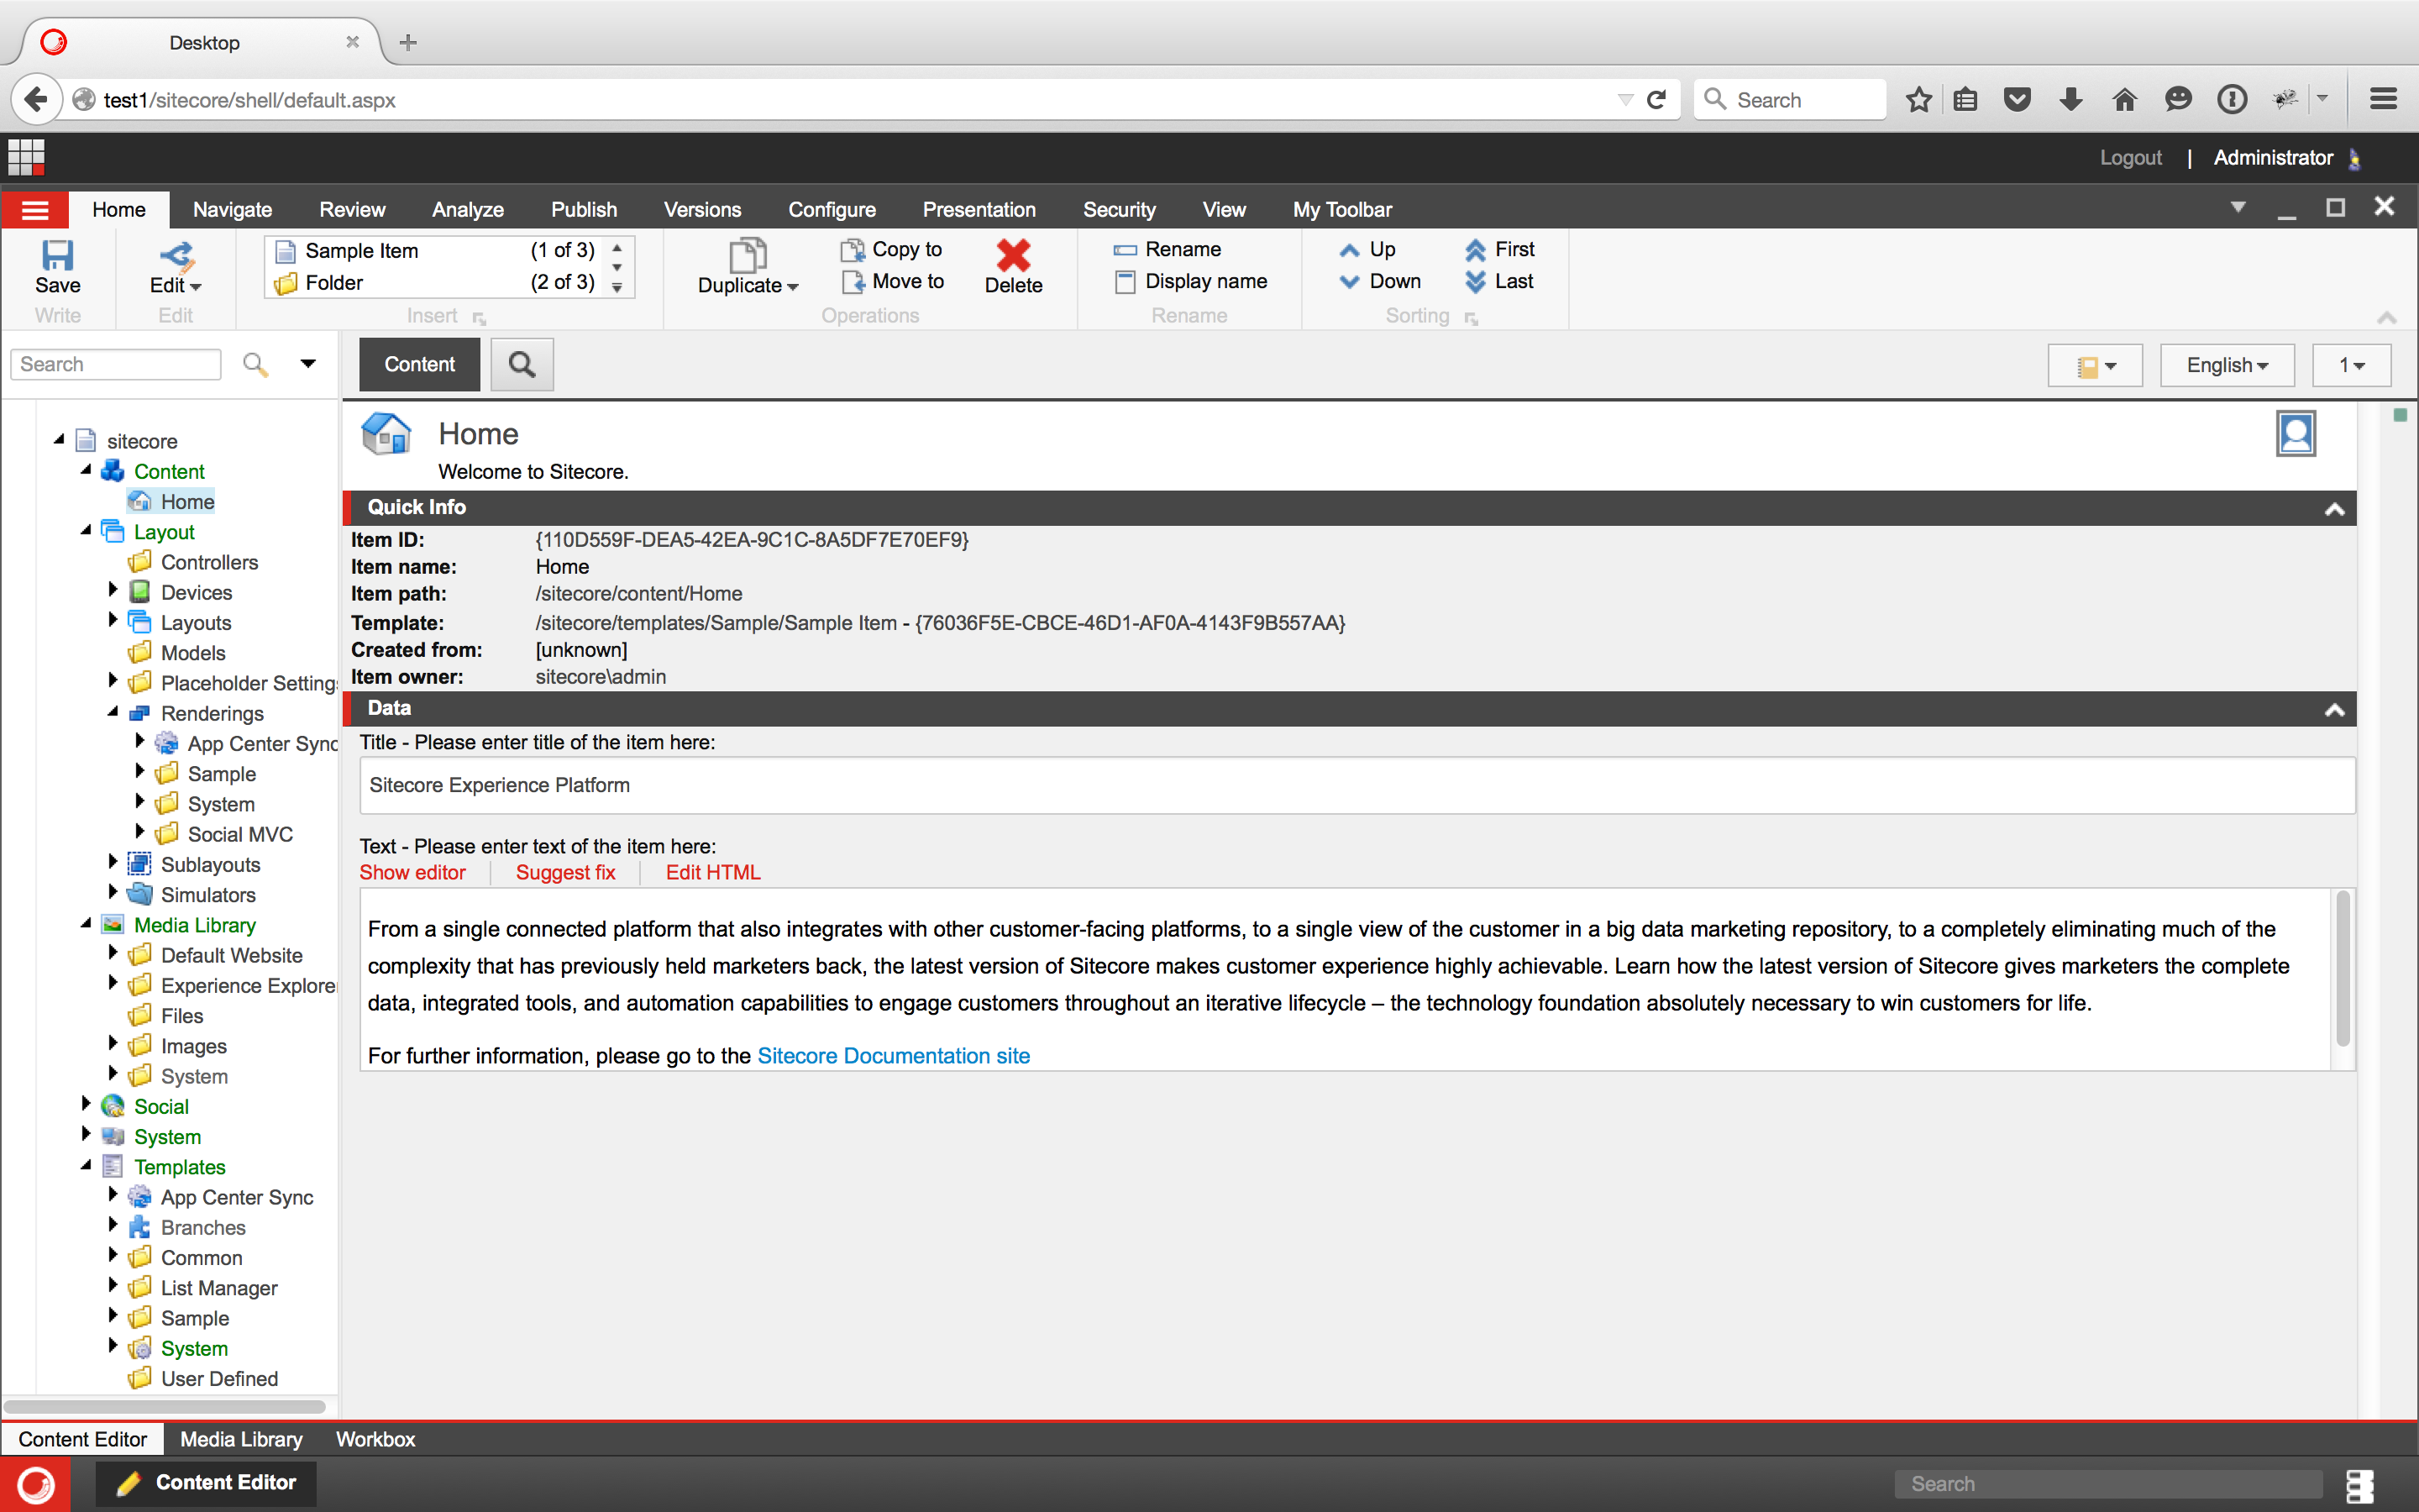Open the Sitecore Documentation site link
Image resolution: width=2419 pixels, height=1512 pixels.
click(x=893, y=1056)
